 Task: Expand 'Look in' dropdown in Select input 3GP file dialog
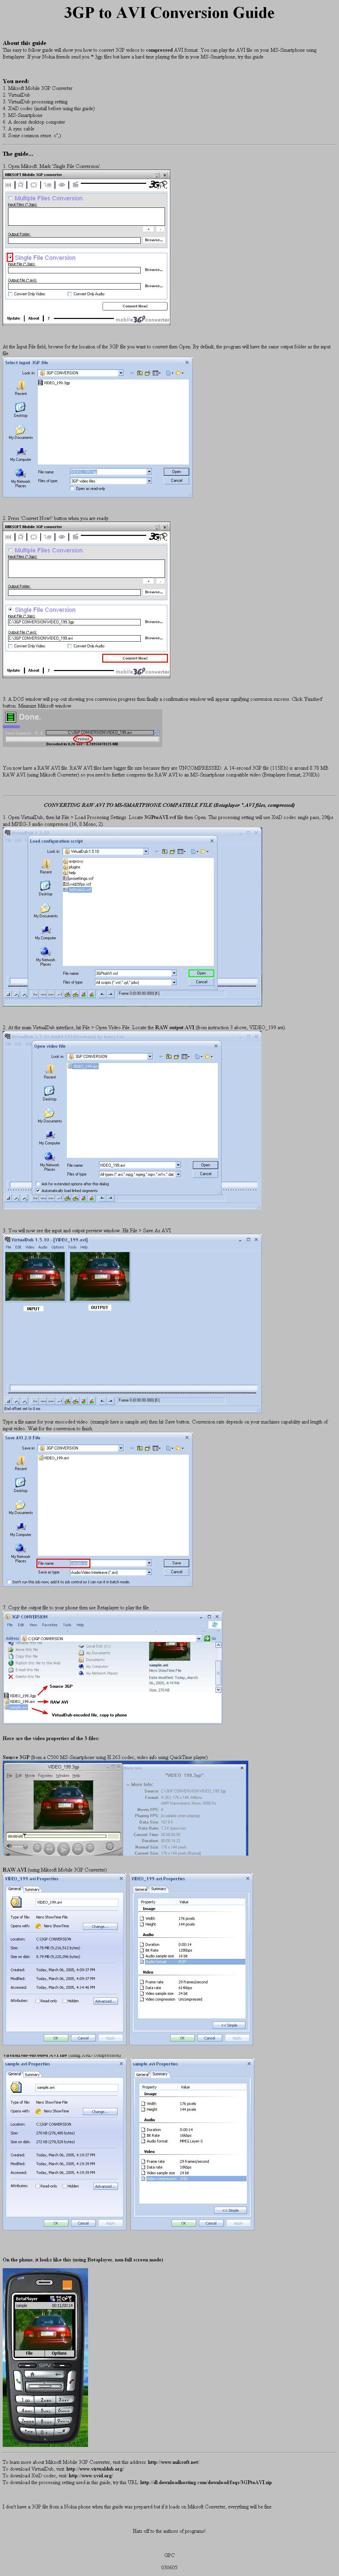(x=121, y=373)
